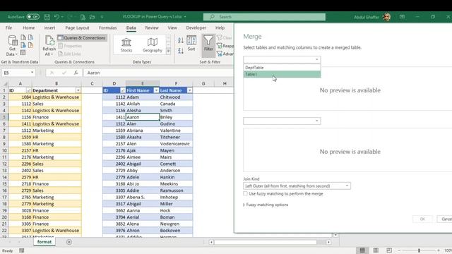Image resolution: width=452 pixels, height=254 pixels.
Task: Select cell with Chitwood last name
Action: [176, 97]
